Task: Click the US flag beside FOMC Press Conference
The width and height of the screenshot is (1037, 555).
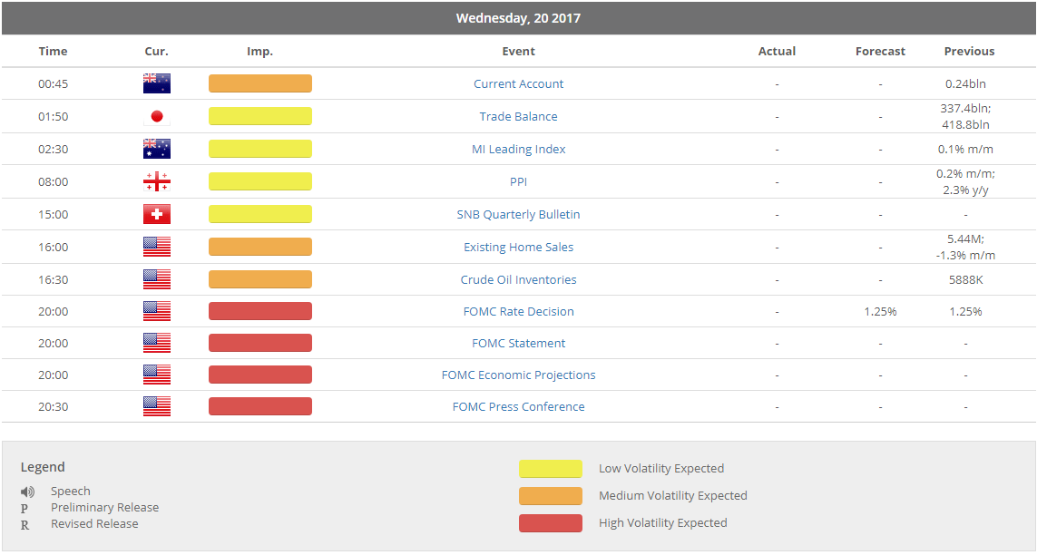Action: pos(156,406)
